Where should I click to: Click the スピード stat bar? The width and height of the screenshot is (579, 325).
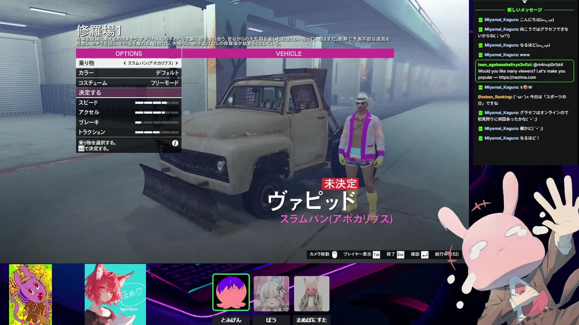157,103
